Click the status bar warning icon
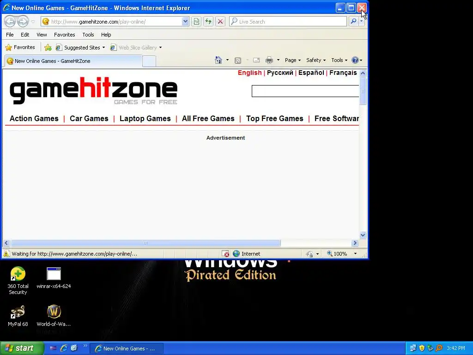Viewport: 473px width, 355px height. tap(6, 254)
